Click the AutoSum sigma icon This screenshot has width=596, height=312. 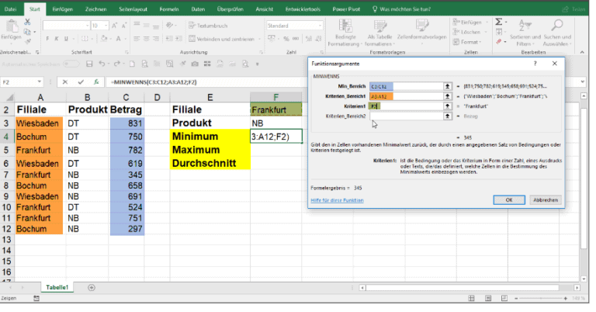click(x=499, y=22)
